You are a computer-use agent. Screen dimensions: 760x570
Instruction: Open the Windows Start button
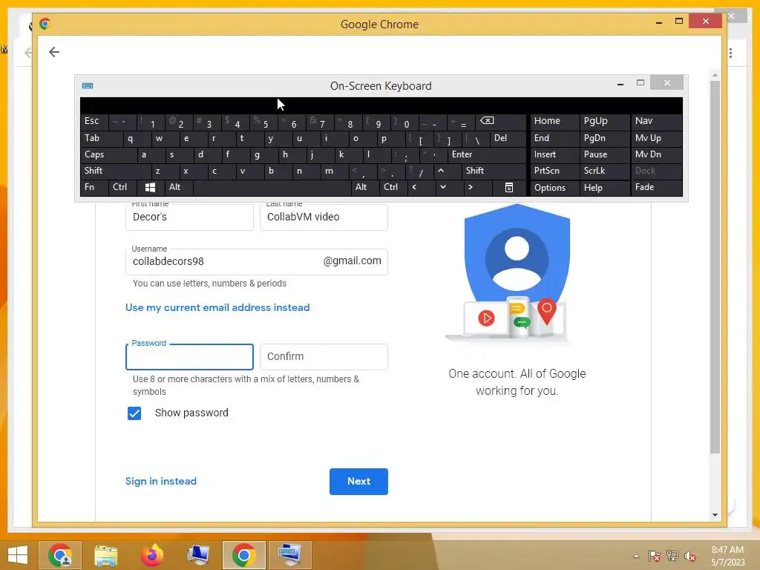click(x=18, y=554)
